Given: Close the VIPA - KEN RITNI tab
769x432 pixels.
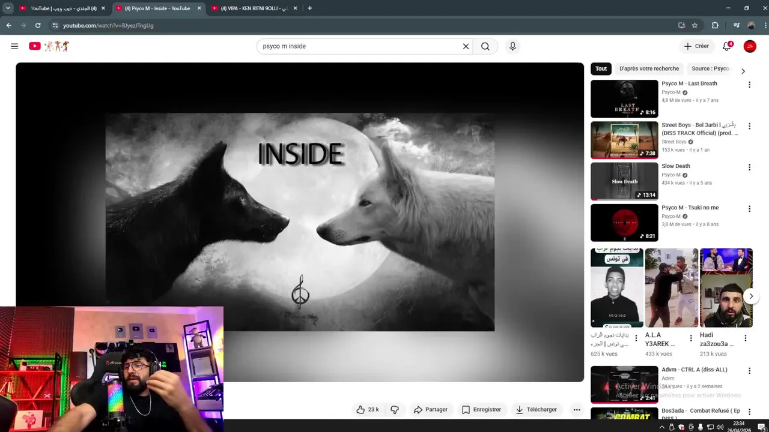Looking at the screenshot, I should (295, 8).
